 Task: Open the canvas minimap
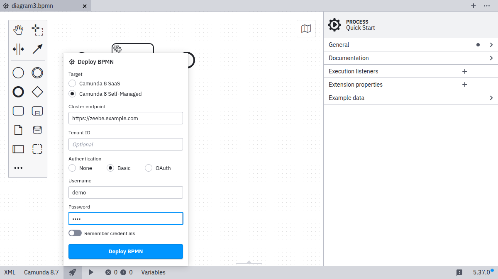(x=306, y=29)
